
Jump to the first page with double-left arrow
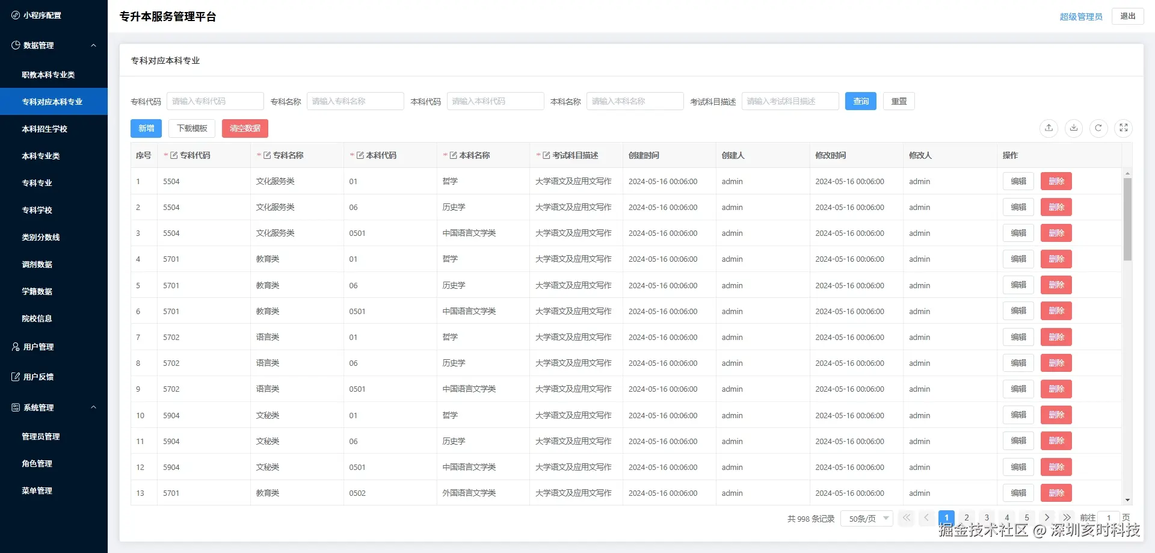[907, 517]
